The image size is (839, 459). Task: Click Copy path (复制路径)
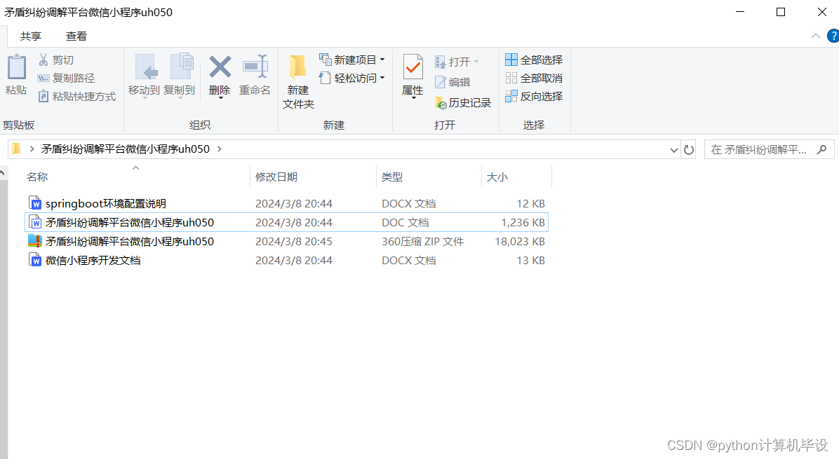click(x=67, y=78)
